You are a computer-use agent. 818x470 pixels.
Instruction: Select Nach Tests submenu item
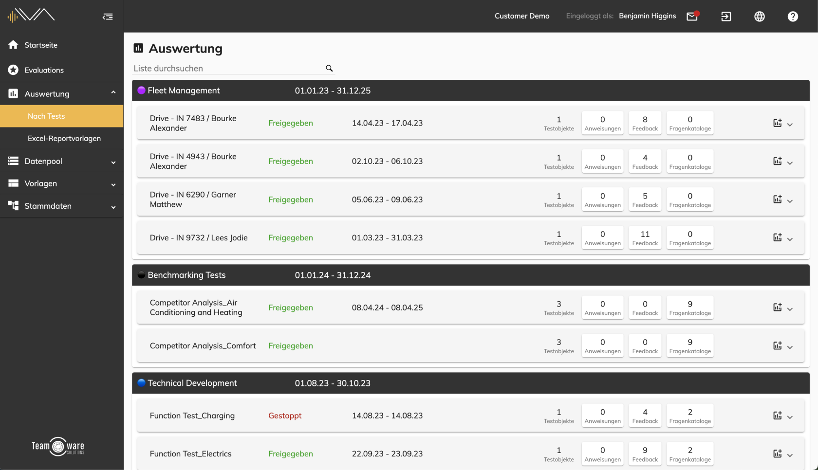click(62, 116)
